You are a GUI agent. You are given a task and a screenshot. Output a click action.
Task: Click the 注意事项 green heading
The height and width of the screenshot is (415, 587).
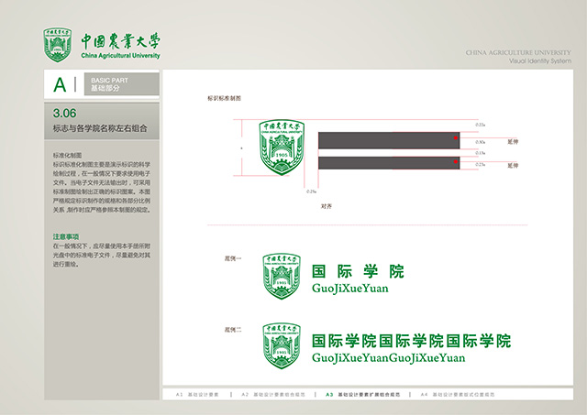[x=70, y=237]
